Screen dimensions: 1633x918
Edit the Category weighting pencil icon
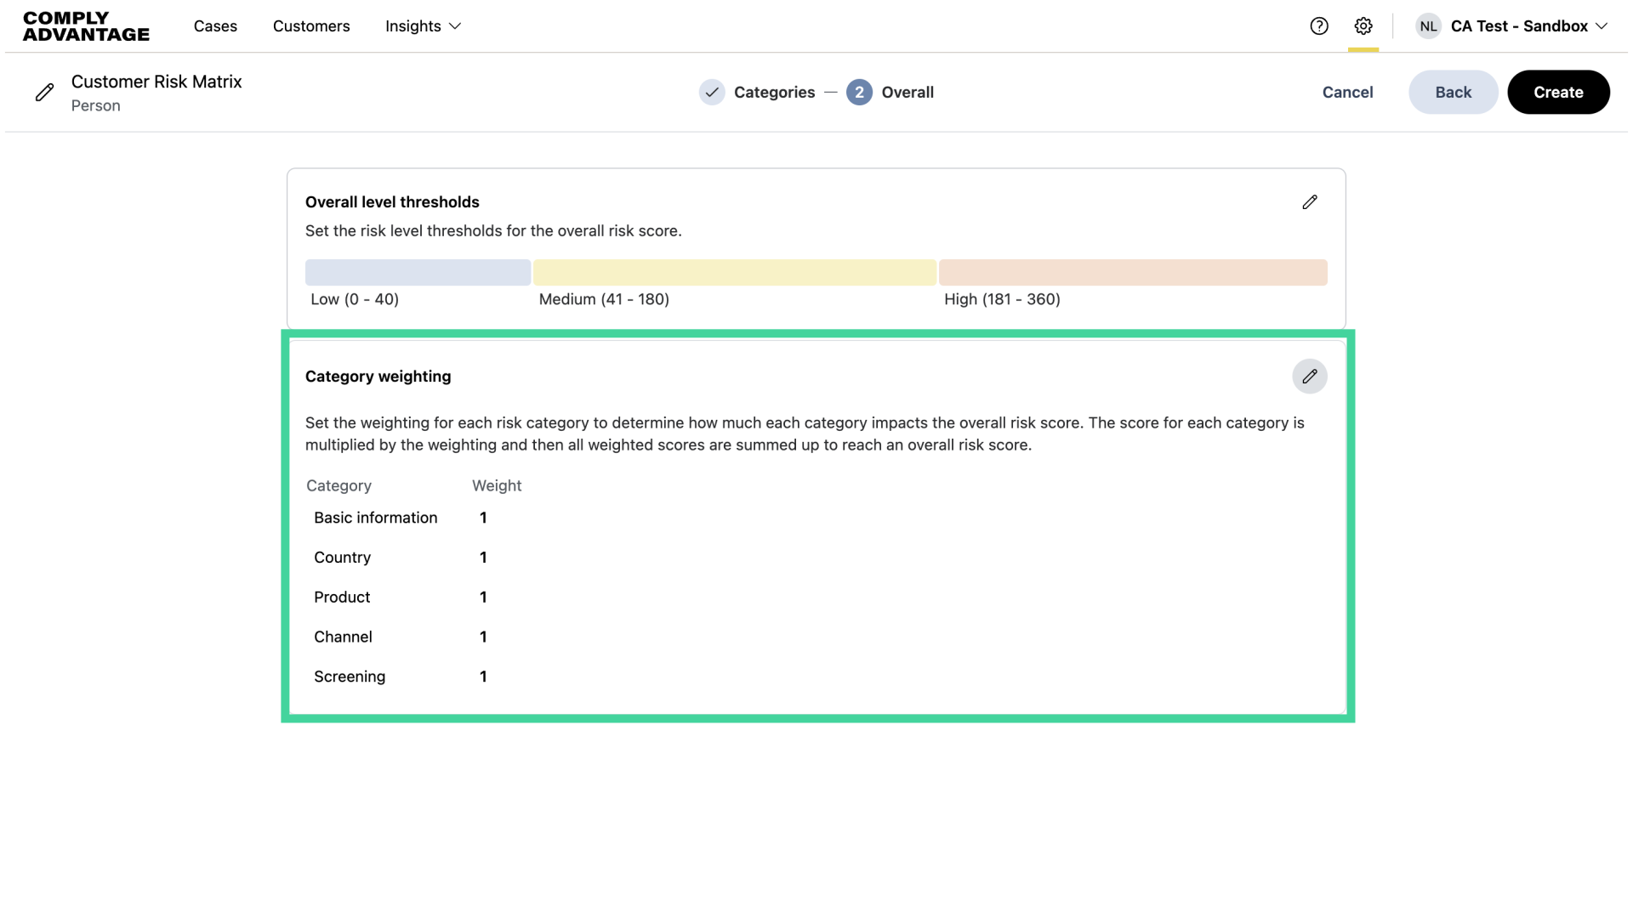1310,377
